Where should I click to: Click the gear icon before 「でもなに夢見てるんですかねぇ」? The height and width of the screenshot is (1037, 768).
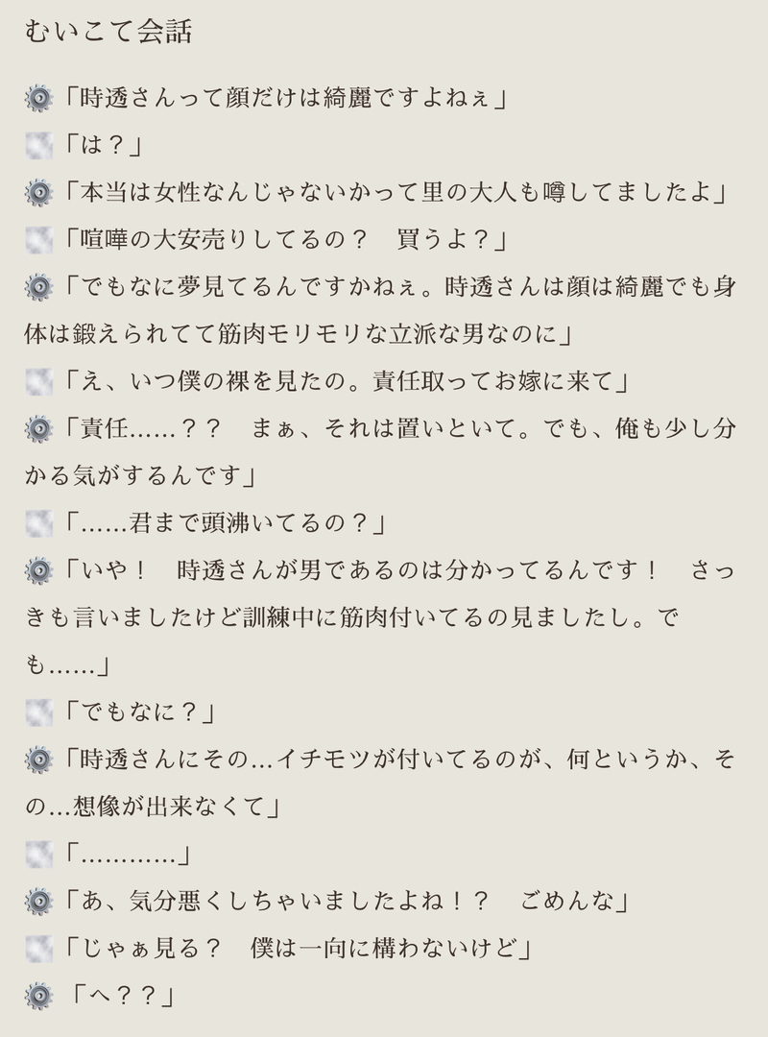[38, 286]
